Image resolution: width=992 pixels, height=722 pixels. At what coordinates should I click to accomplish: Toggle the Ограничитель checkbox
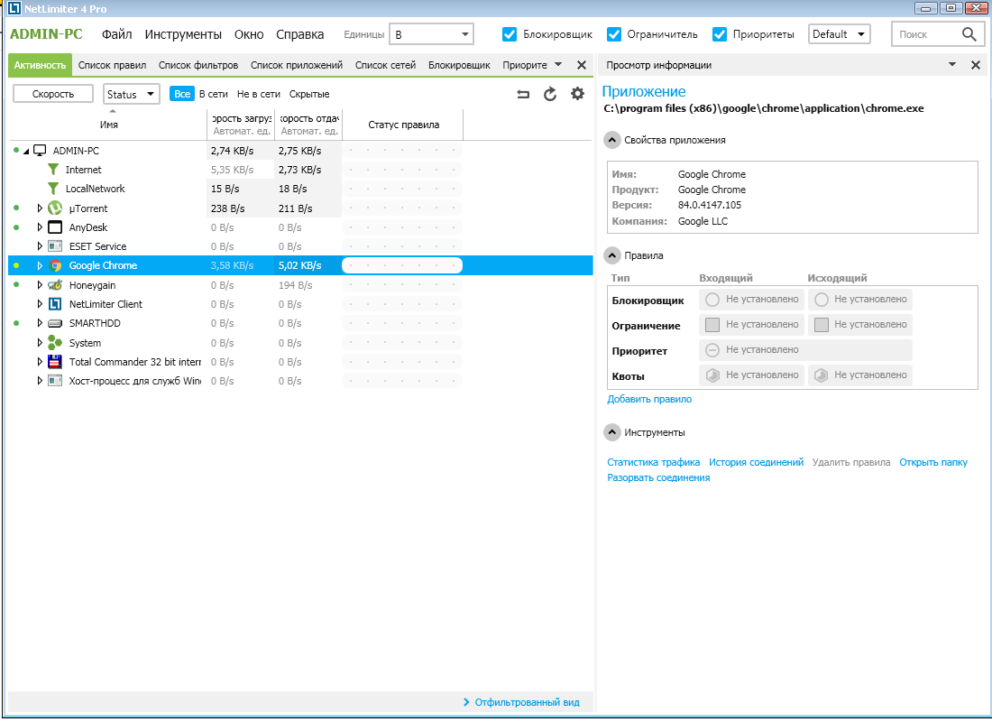tap(613, 34)
